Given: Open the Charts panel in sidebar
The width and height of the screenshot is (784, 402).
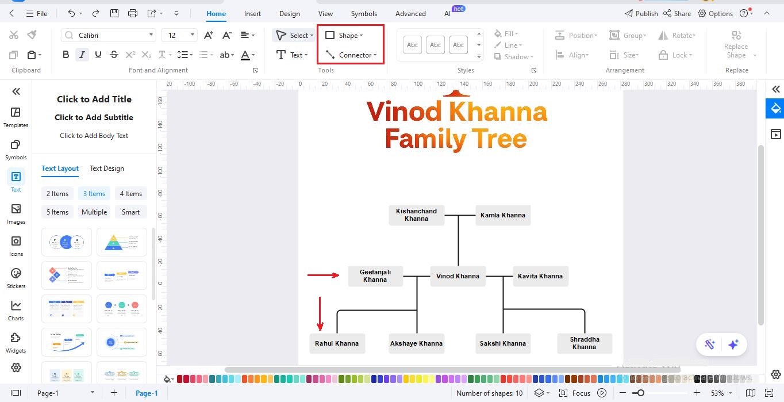Looking at the screenshot, I should coord(16,311).
